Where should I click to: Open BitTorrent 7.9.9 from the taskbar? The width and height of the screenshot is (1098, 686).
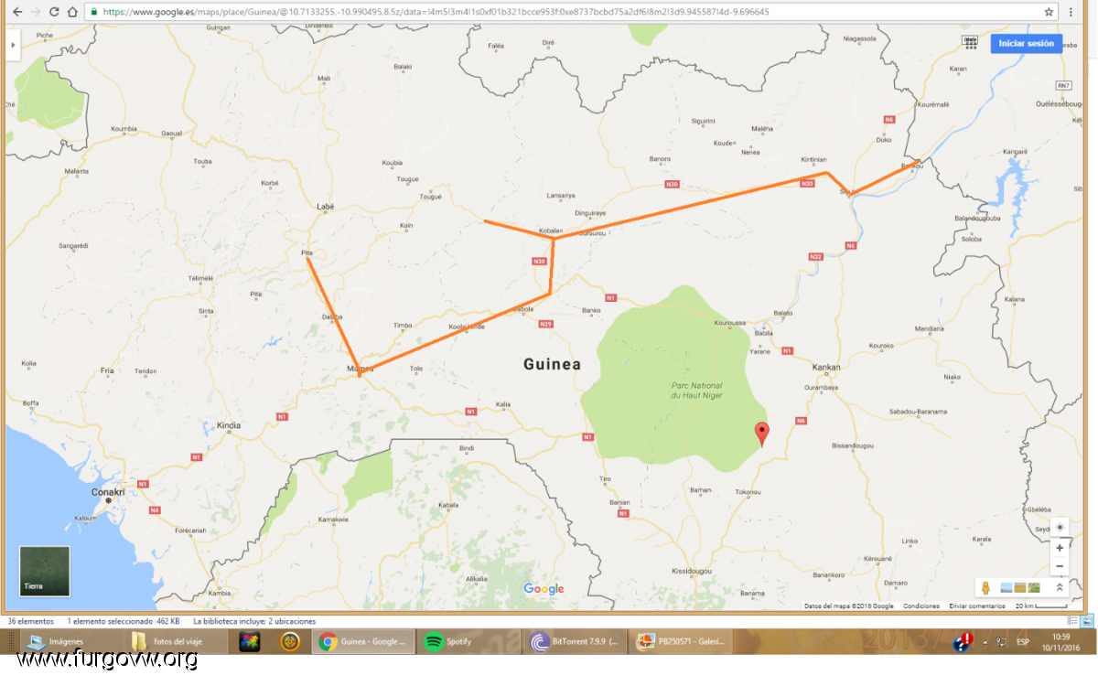pyautogui.click(x=576, y=641)
